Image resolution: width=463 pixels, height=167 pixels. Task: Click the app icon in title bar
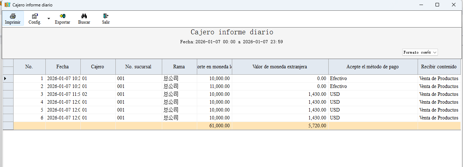7,5
